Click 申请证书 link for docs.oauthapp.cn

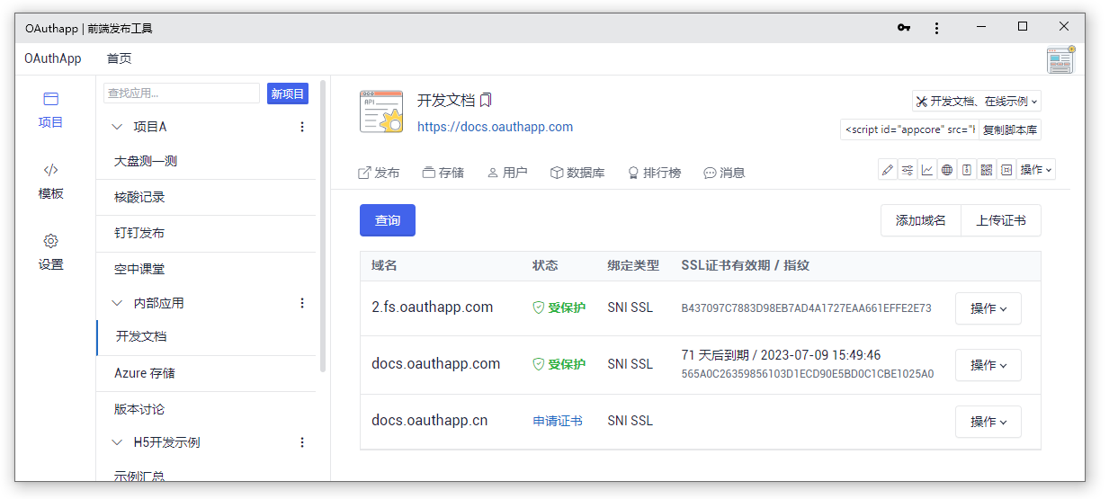click(x=558, y=421)
